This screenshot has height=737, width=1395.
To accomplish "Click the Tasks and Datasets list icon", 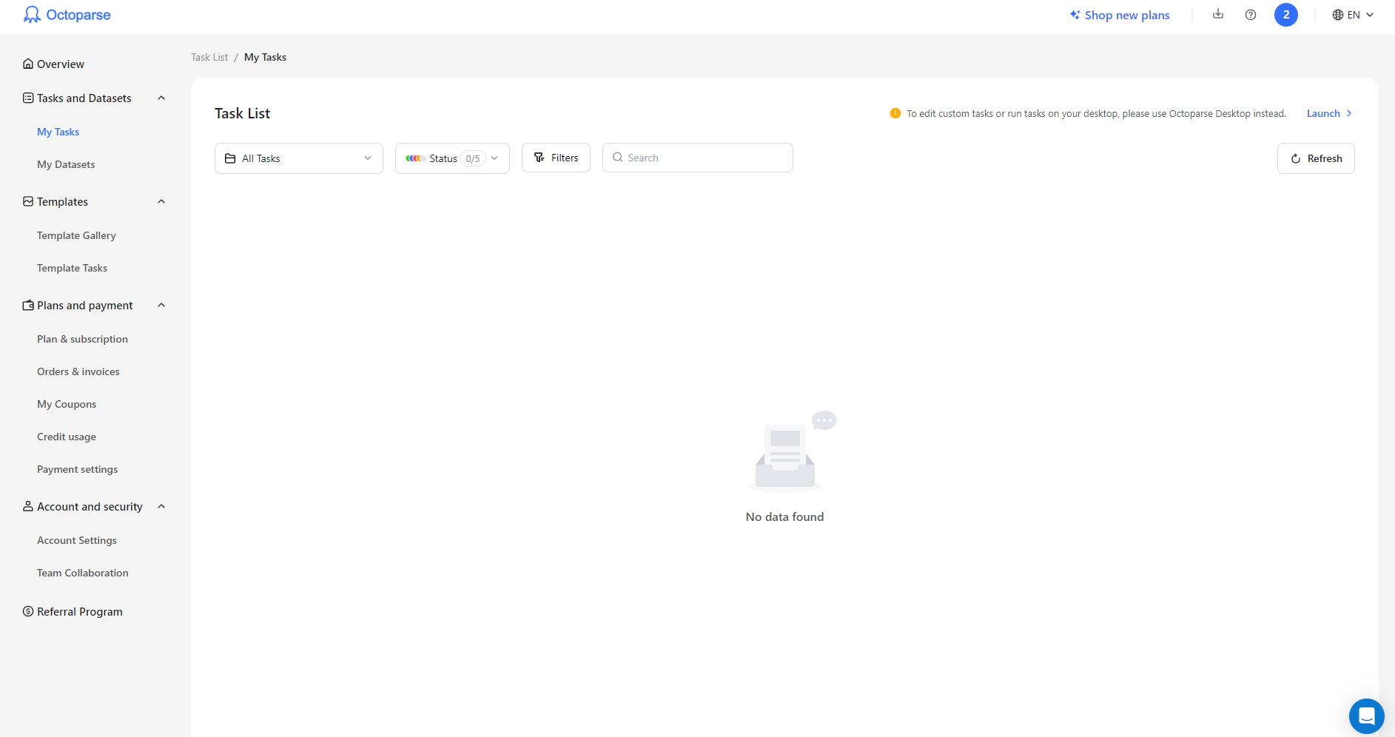I will click(x=28, y=98).
